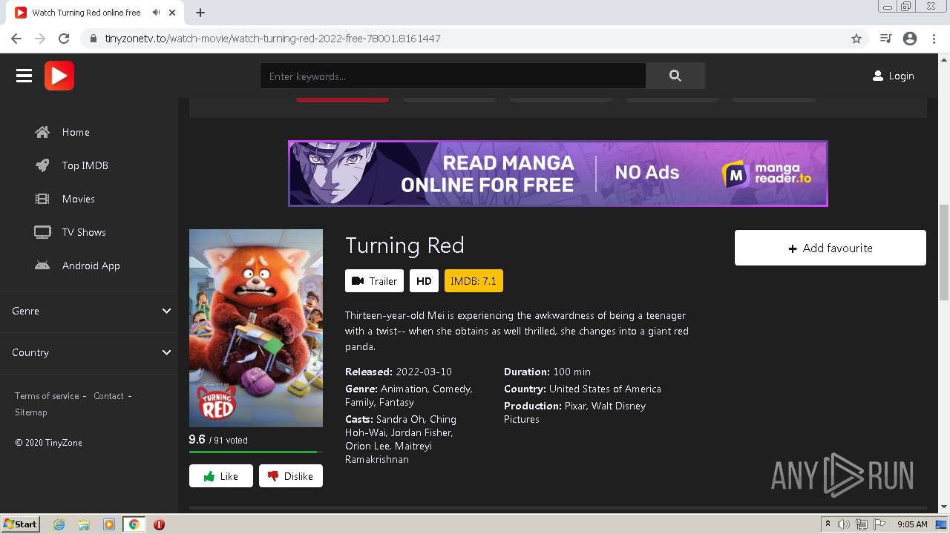Viewport: 950px width, 534px height.
Task: Click the system tray volume icon
Action: (x=844, y=524)
